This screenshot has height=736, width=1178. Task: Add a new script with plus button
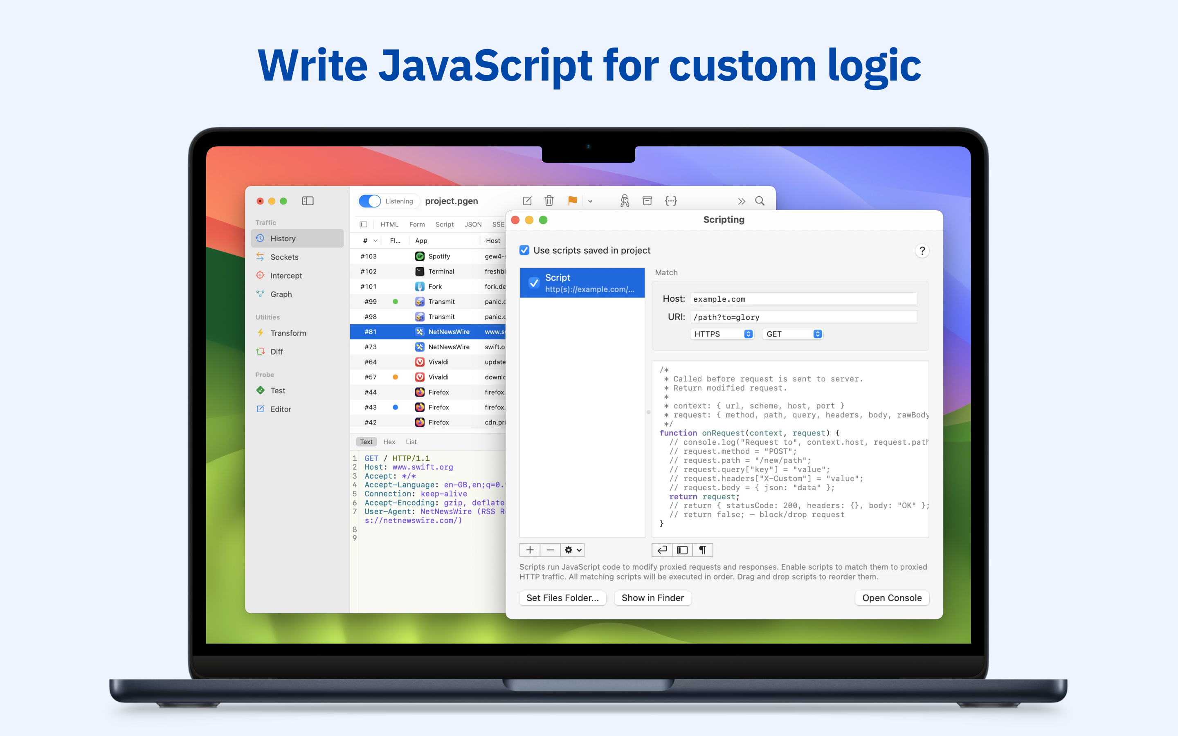(530, 550)
